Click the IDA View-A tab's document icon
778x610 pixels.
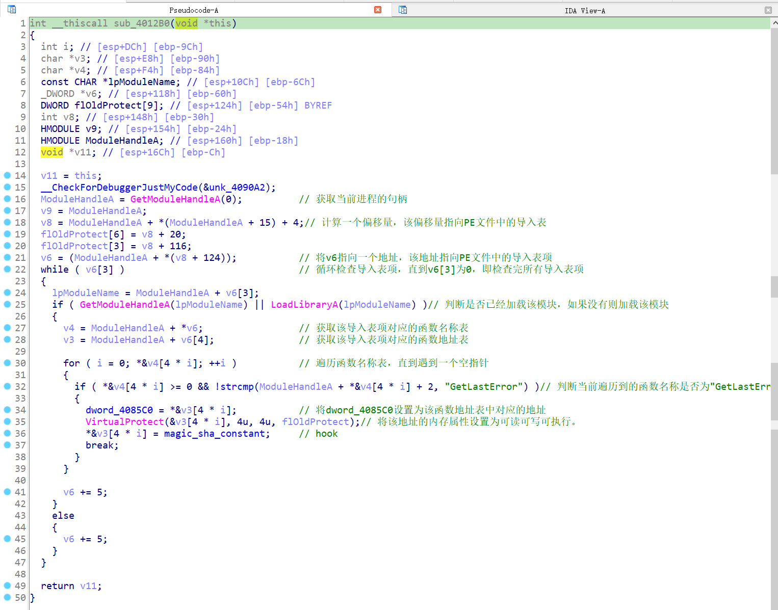(403, 10)
